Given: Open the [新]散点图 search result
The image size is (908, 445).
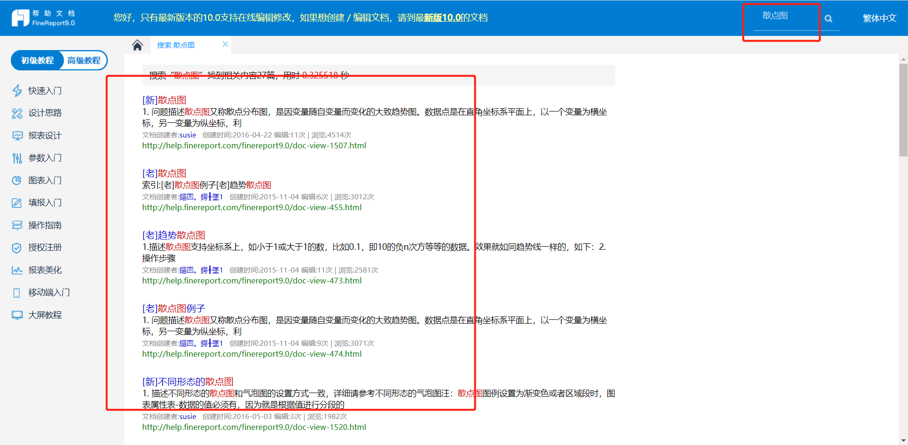Looking at the screenshot, I should coord(164,100).
